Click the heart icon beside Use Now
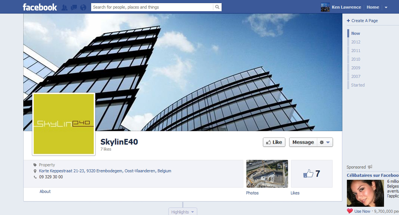The height and width of the screenshot is (215, 399). (x=350, y=211)
